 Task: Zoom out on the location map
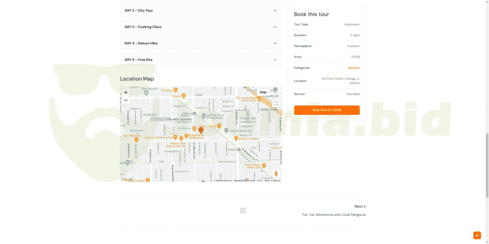126,100
